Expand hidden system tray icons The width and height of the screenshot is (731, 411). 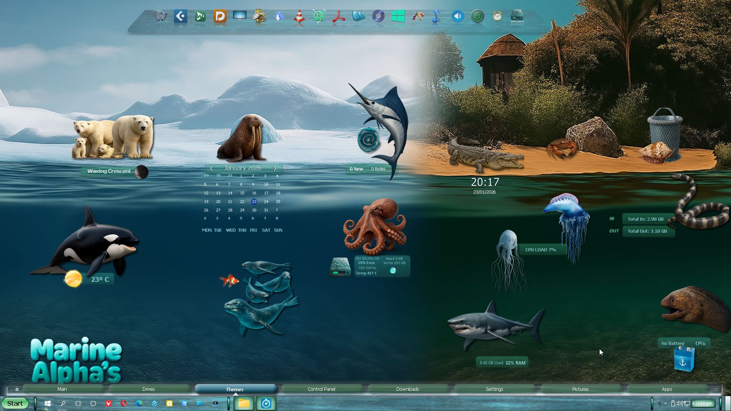665,403
